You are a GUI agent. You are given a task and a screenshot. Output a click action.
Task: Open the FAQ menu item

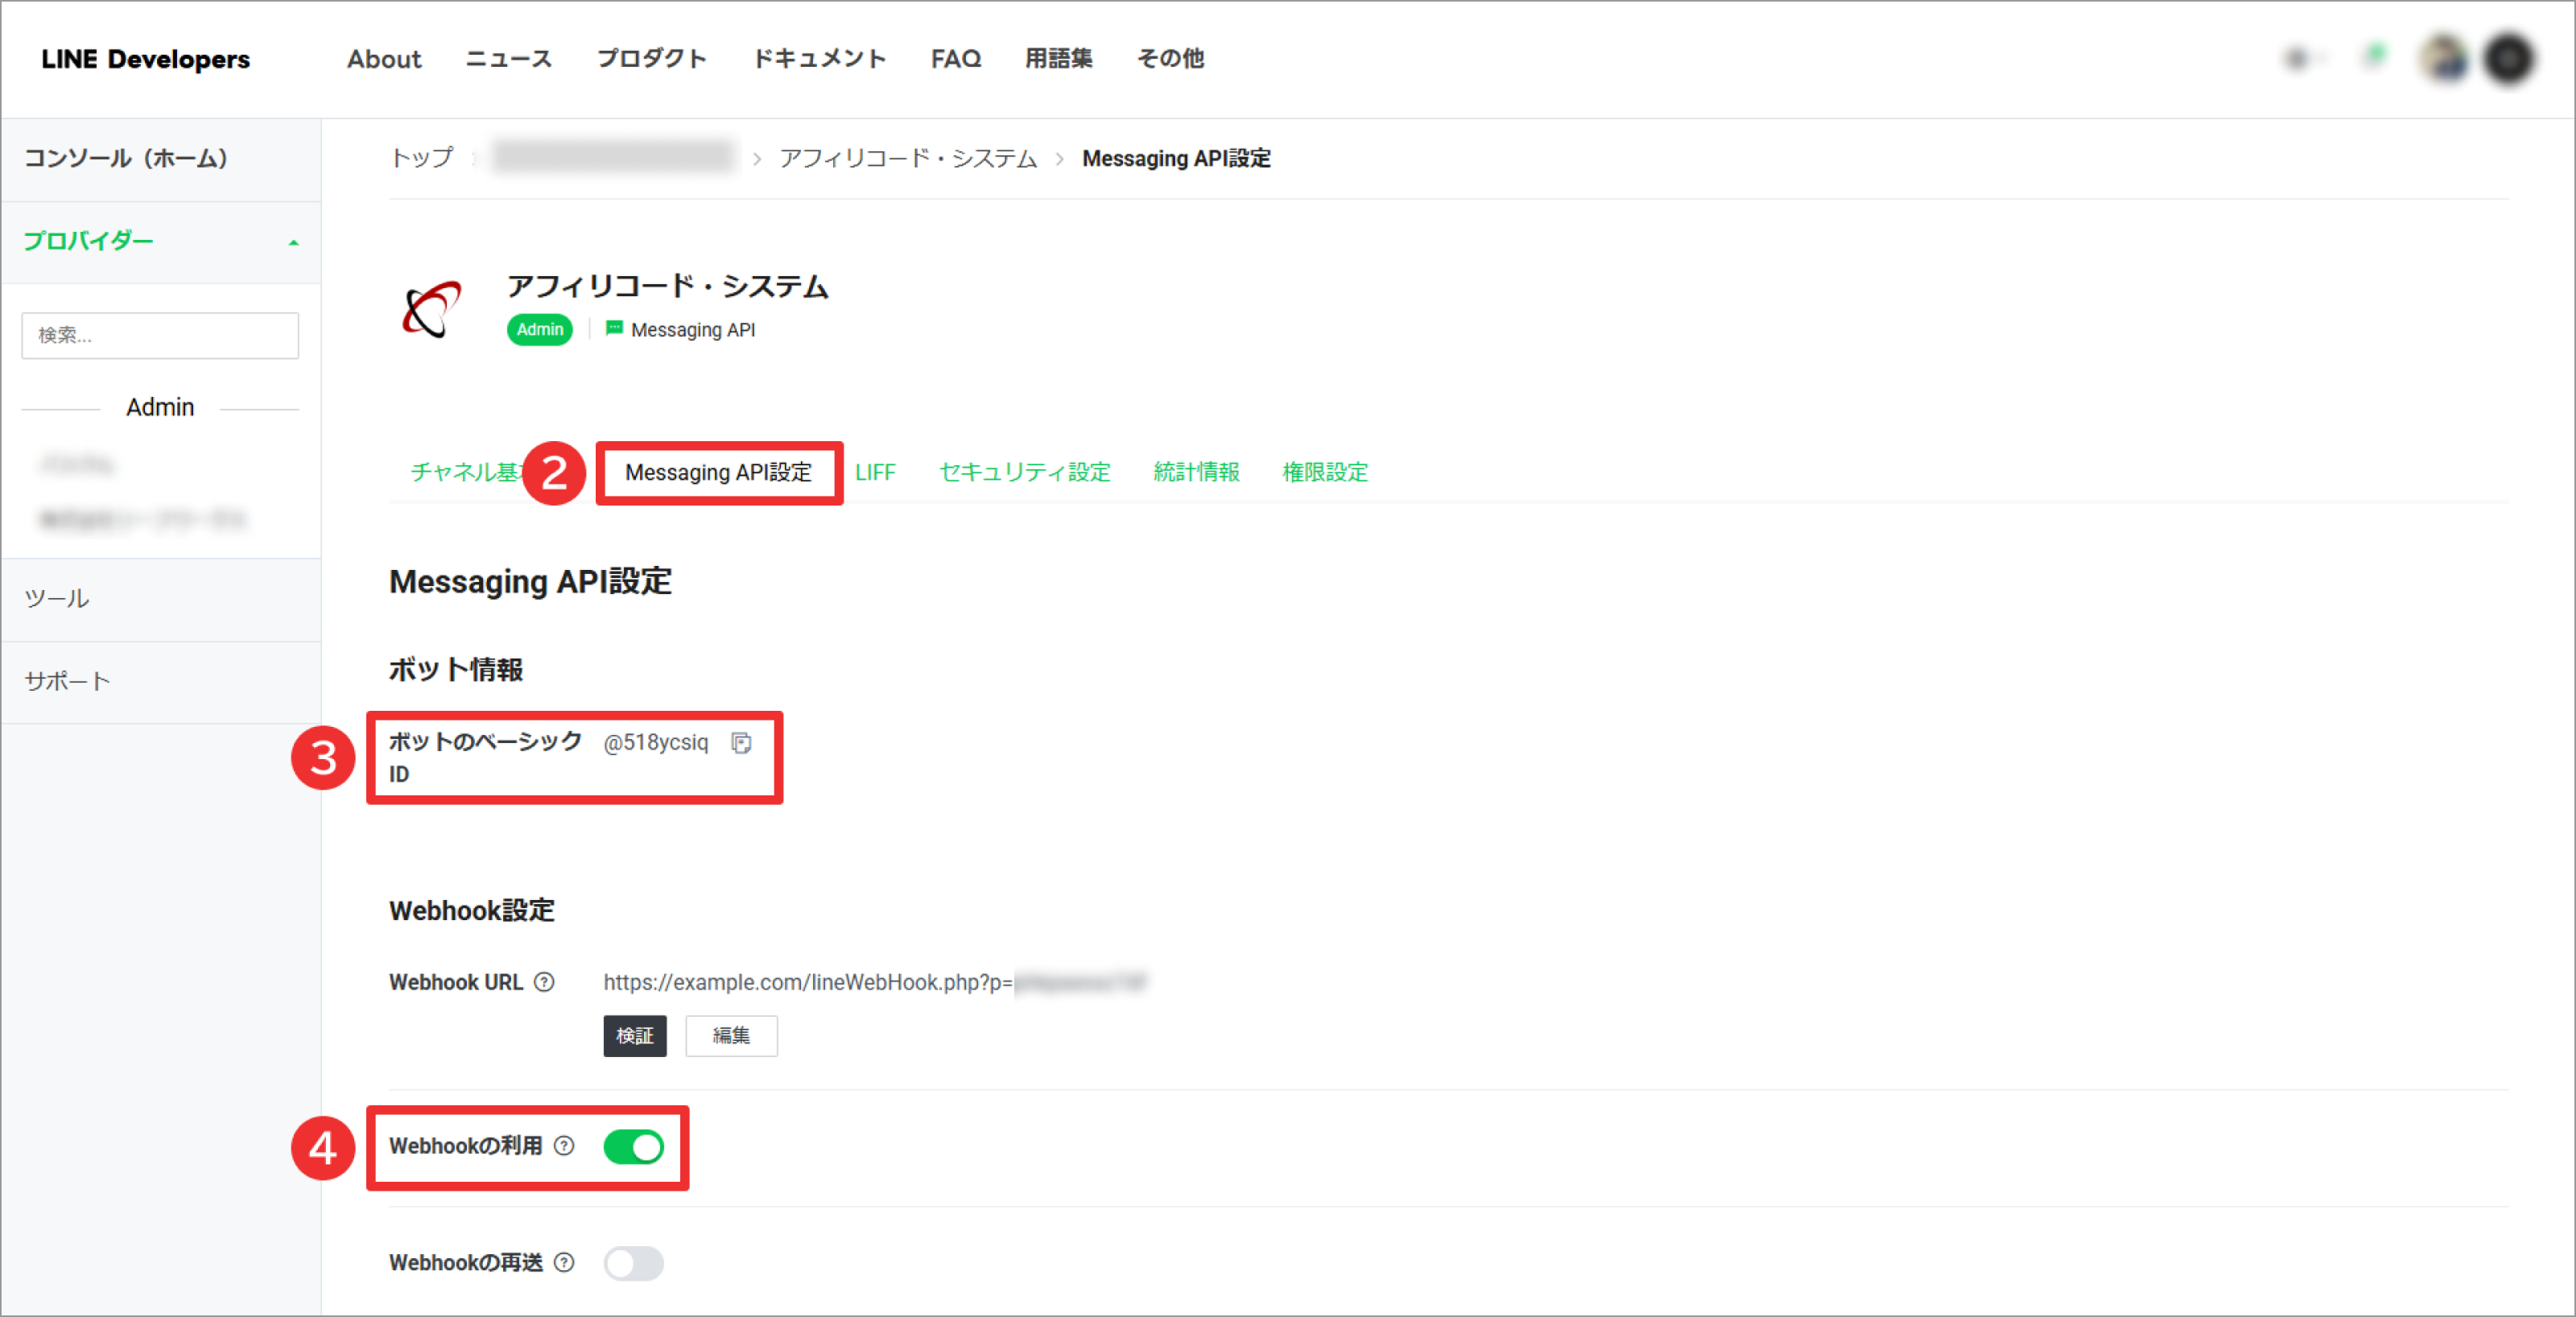pos(956,59)
